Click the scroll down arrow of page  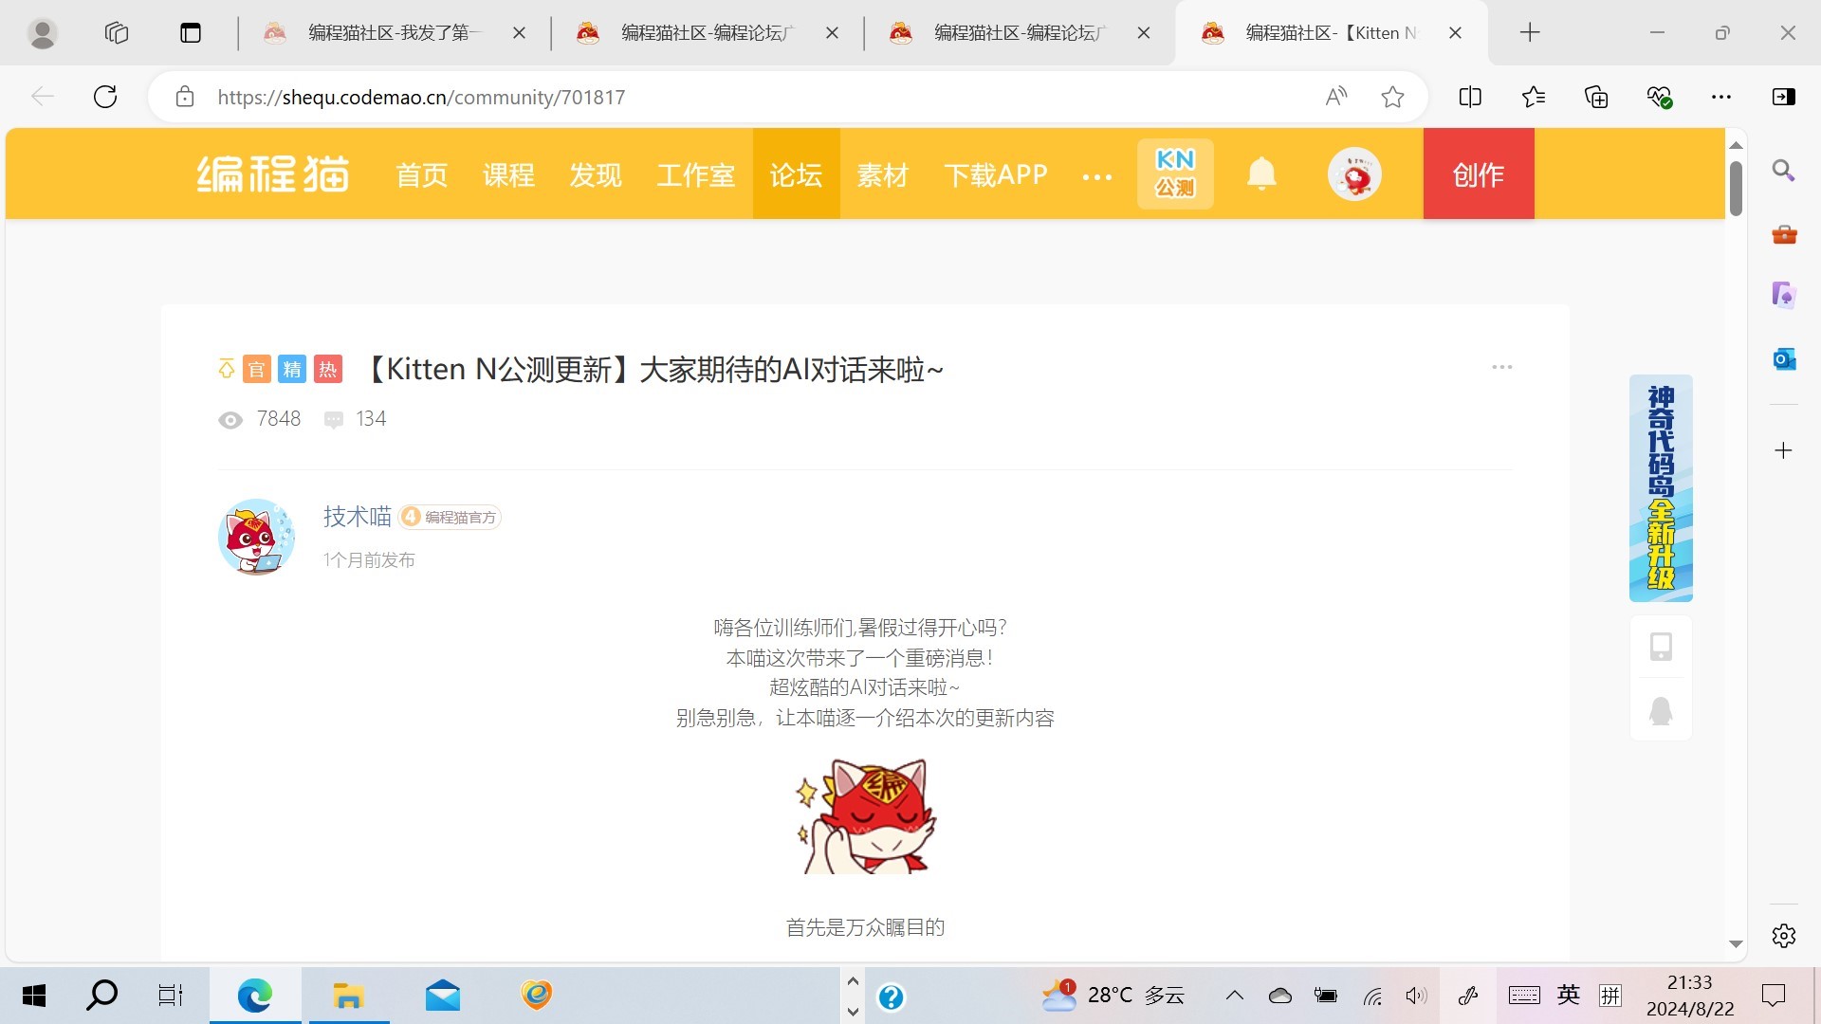(x=1736, y=944)
